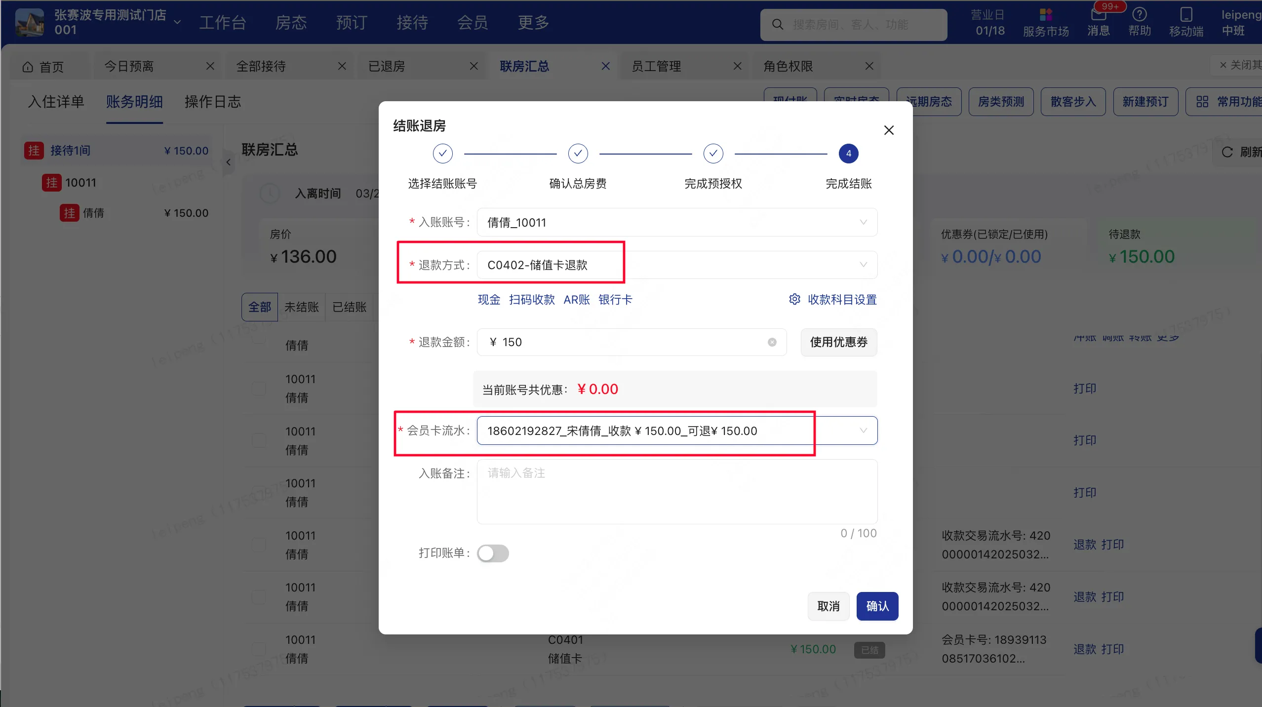The height and width of the screenshot is (707, 1262).
Task: Select the 已结账 filter tab
Action: pyautogui.click(x=349, y=307)
